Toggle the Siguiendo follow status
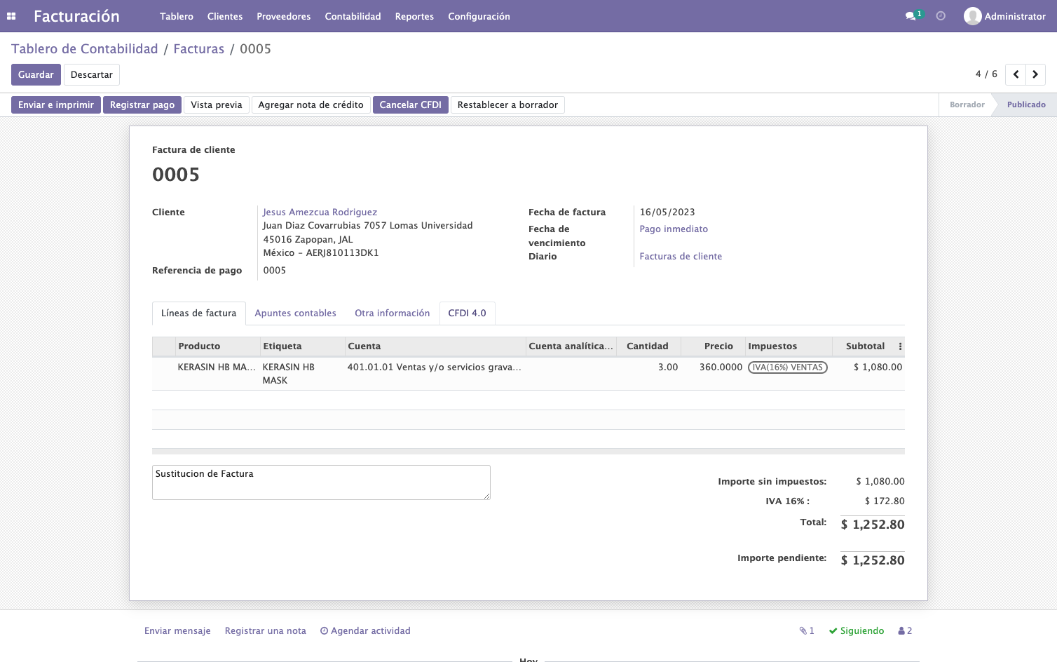This screenshot has height=662, width=1057. coord(857,631)
